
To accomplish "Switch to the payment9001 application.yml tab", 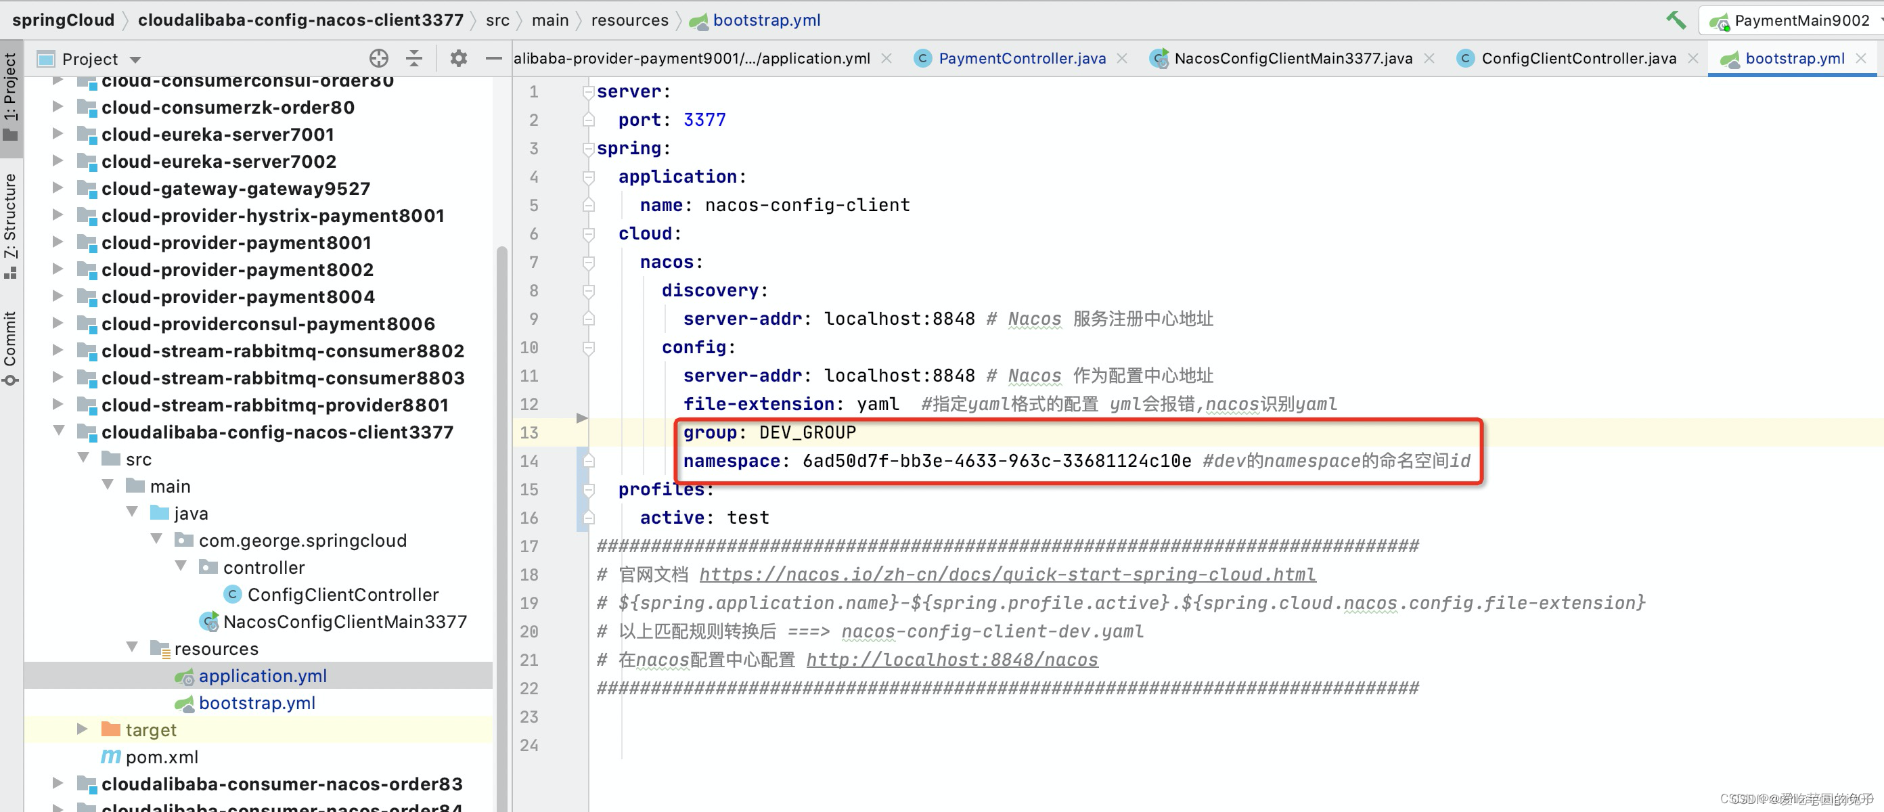I will (x=692, y=58).
